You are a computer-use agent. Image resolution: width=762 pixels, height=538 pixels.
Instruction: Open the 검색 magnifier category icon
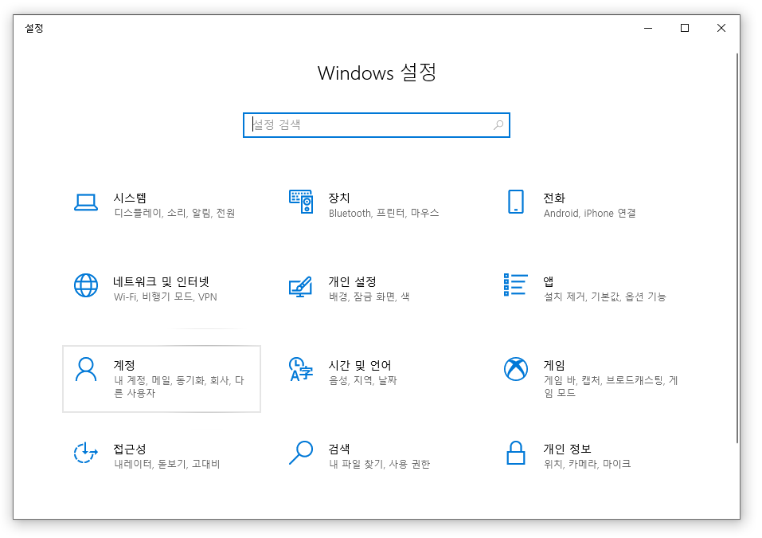coord(301,453)
